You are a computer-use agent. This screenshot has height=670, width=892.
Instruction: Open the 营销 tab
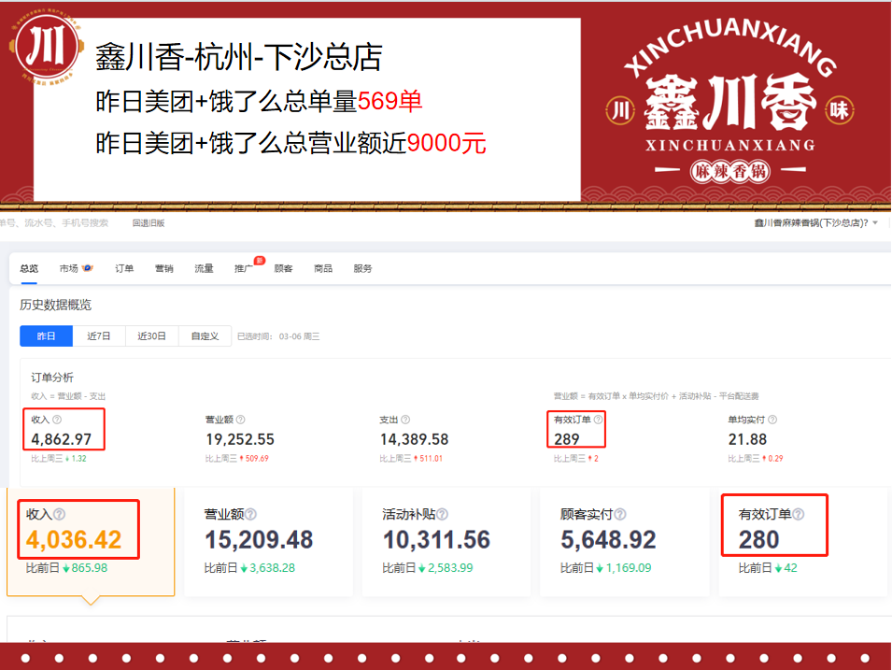163,269
